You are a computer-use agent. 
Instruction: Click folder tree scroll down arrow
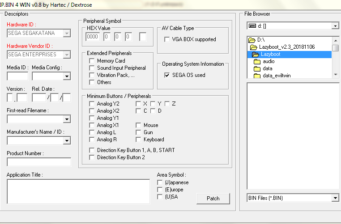coord(336,75)
